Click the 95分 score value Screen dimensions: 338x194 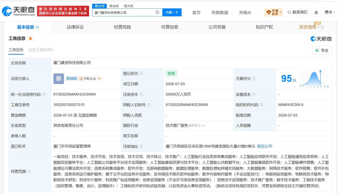288,79
